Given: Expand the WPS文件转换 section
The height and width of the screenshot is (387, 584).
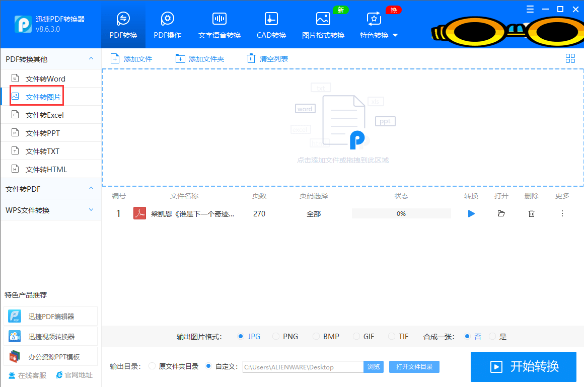Looking at the screenshot, I should [91, 210].
